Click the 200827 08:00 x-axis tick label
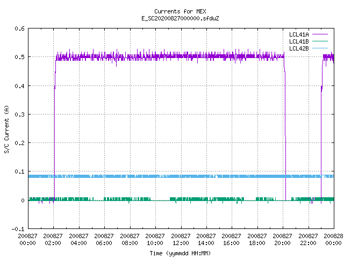Screen dimensions: 344x258 coord(130,239)
